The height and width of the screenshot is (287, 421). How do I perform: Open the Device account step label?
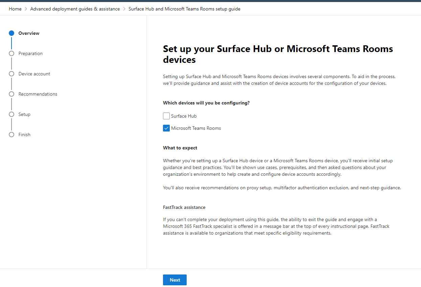coord(34,74)
